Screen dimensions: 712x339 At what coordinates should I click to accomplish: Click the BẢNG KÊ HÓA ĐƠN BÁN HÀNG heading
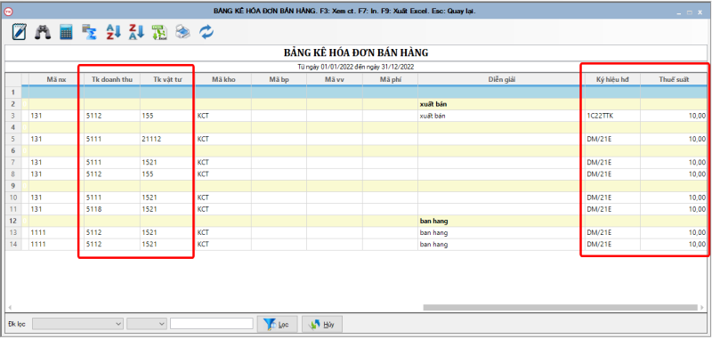point(356,52)
